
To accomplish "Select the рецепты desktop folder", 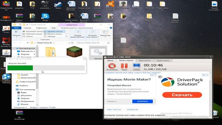I will (x=19, y=5).
